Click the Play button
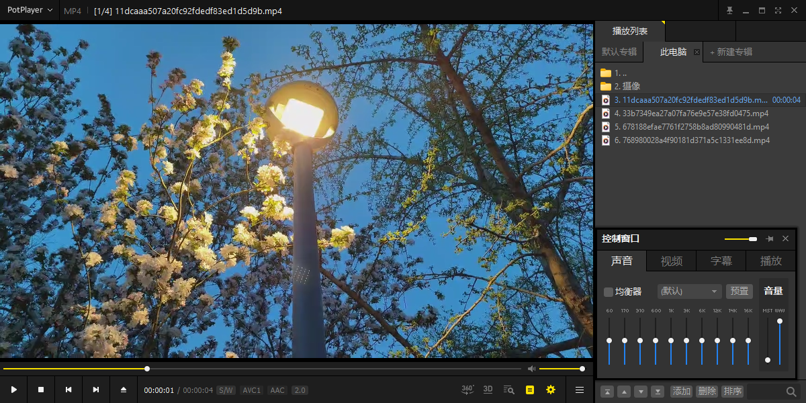Image resolution: width=806 pixels, height=403 pixels. click(13, 390)
